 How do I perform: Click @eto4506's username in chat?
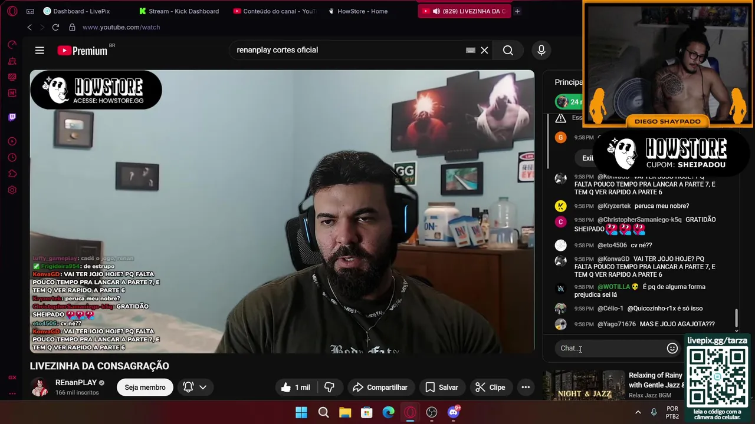click(612, 246)
